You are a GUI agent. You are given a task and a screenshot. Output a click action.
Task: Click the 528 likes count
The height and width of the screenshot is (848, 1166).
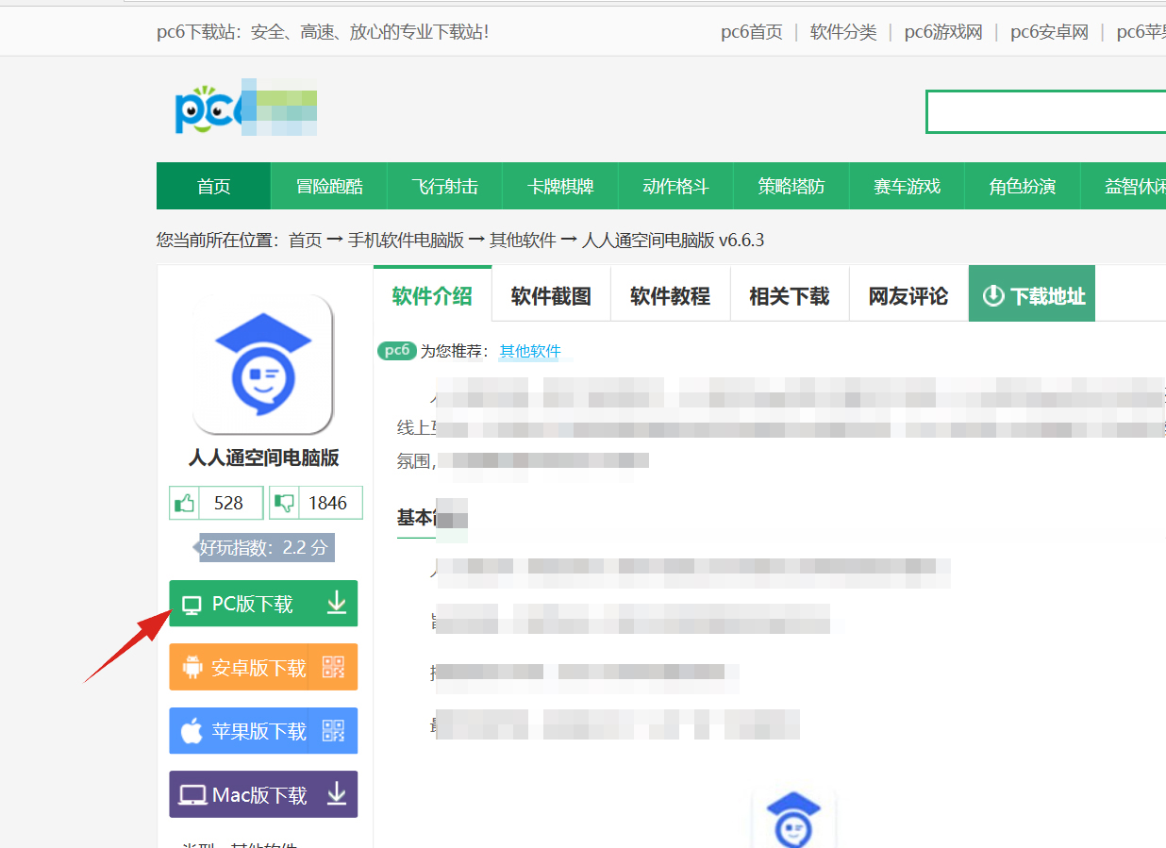pos(229,503)
